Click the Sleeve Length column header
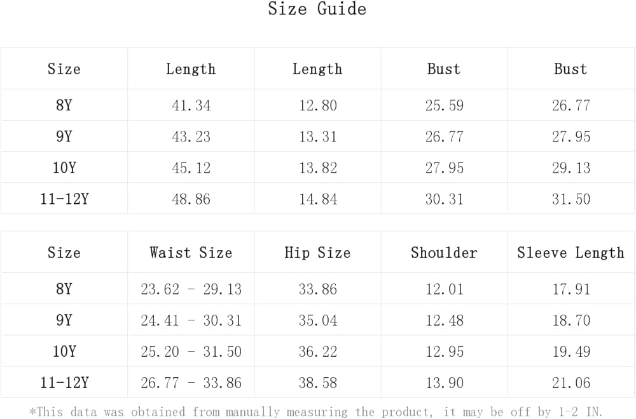Viewport: 636px width, 419px height. coord(570,253)
